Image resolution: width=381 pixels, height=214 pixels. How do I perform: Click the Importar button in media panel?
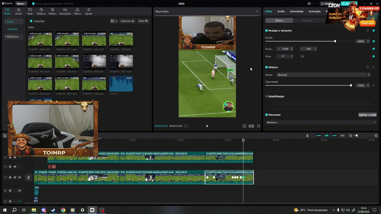click(37, 21)
